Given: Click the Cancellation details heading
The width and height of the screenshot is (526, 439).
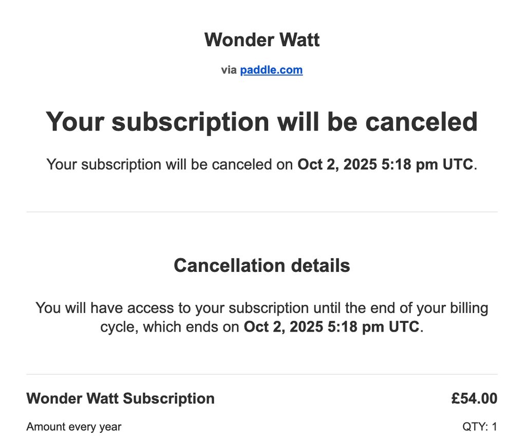Looking at the screenshot, I should pos(262,265).
